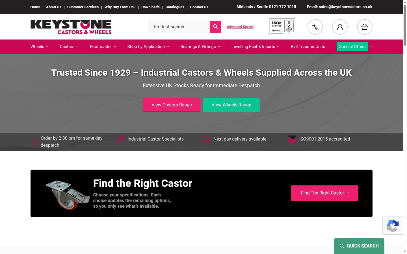Open the shopping basket icon
Image resolution: width=407 pixels, height=254 pixels.
pos(365,27)
